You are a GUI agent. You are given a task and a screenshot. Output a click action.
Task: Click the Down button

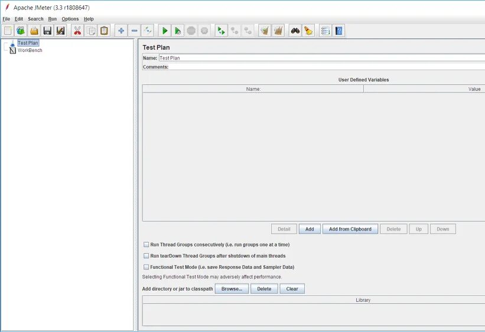point(443,229)
